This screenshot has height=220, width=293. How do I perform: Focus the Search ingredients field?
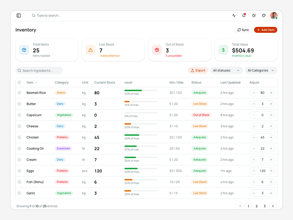(x=39, y=71)
